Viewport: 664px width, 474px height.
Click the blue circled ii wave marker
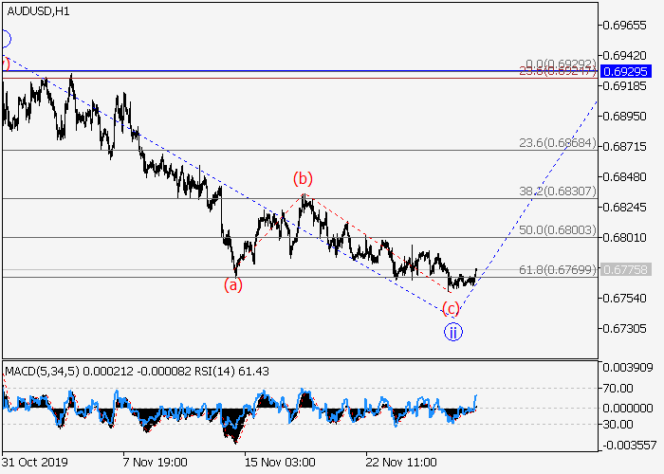[453, 332]
